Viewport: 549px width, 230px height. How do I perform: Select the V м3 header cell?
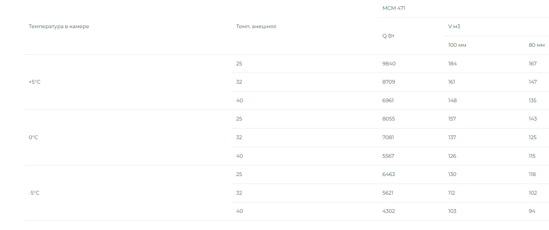point(454,26)
